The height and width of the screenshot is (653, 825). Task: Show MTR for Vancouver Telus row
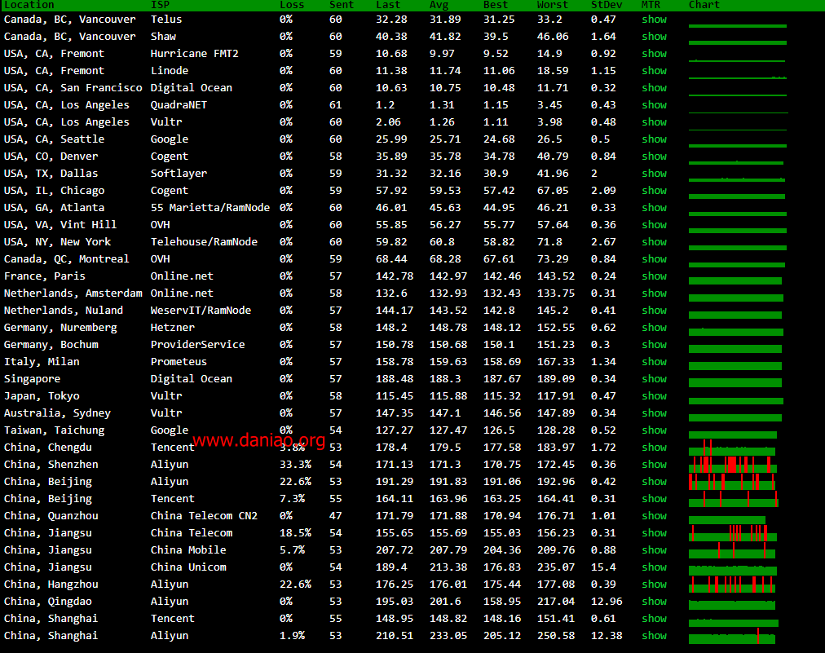[x=654, y=20]
